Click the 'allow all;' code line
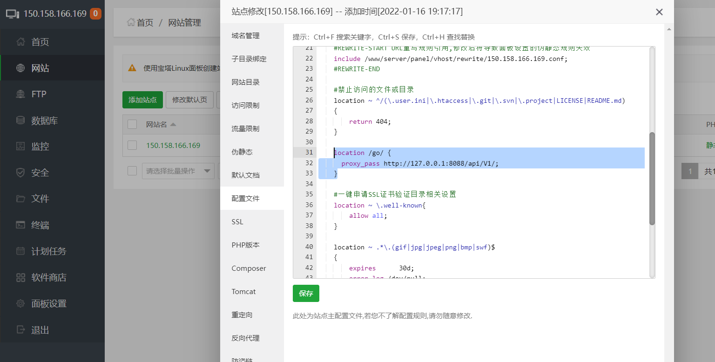 [x=368, y=215]
